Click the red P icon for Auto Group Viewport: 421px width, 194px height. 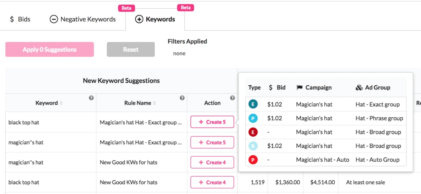253,160
